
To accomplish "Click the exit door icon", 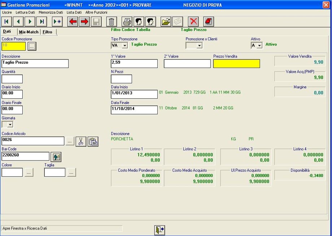I will pos(159,230).
